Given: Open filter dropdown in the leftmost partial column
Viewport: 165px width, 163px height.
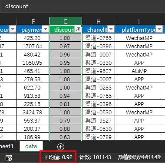Looking at the screenshot, I should [x=13, y=29].
